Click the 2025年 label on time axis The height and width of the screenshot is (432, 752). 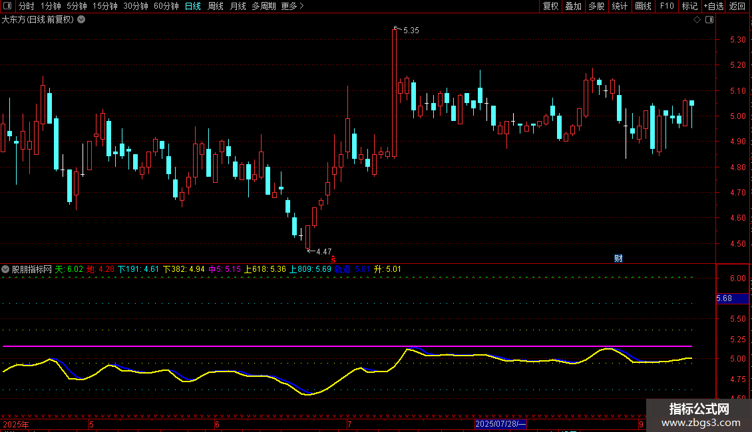click(x=16, y=424)
